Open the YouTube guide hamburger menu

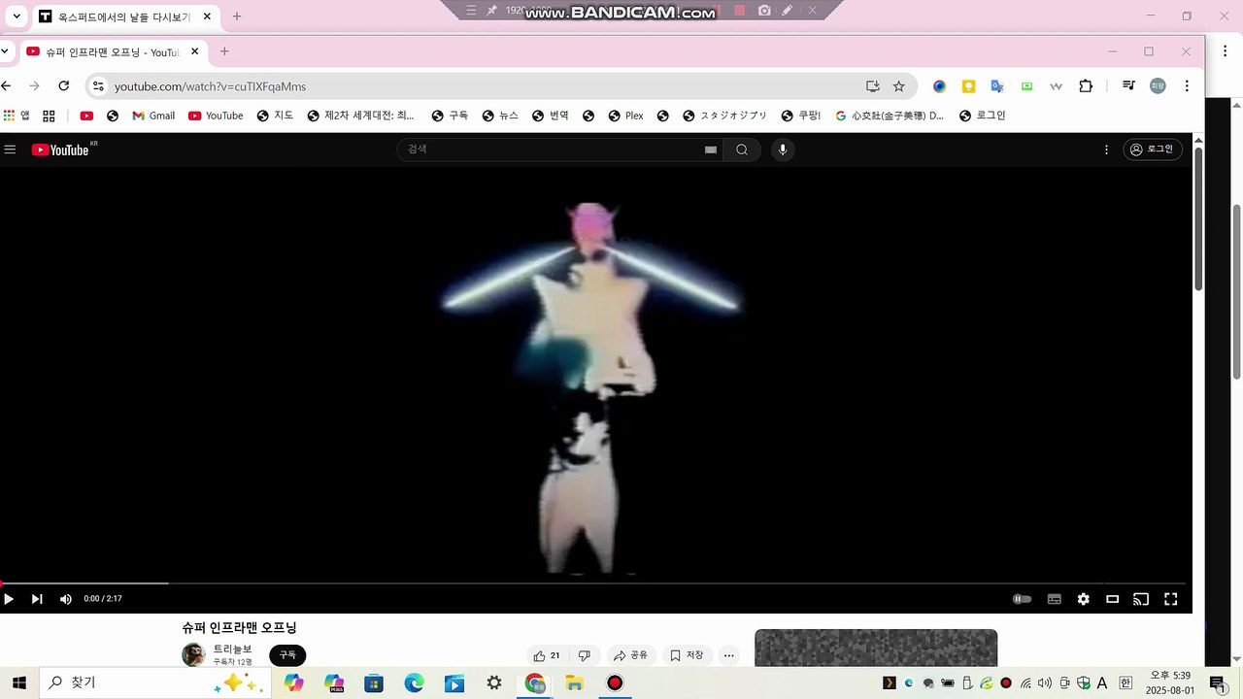10,150
